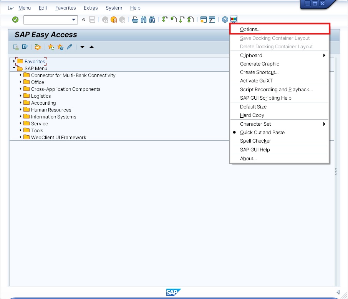The width and height of the screenshot is (348, 299).
Task: Expand the Favorites folder
Action: point(14,61)
